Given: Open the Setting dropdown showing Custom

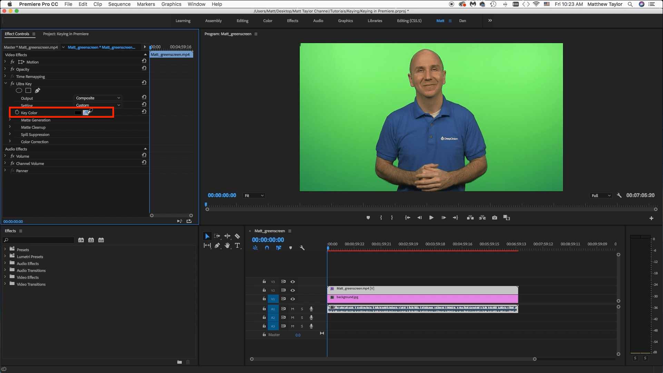Looking at the screenshot, I should 98,105.
